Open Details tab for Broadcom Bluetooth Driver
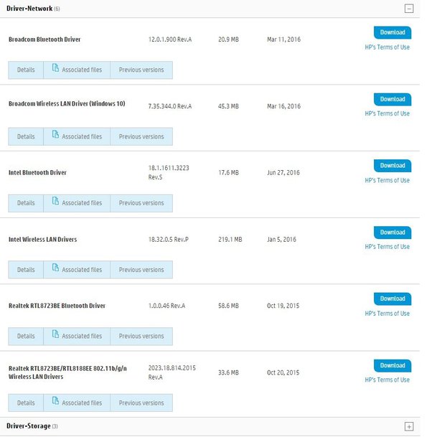The width and height of the screenshot is (432, 437). [26, 70]
